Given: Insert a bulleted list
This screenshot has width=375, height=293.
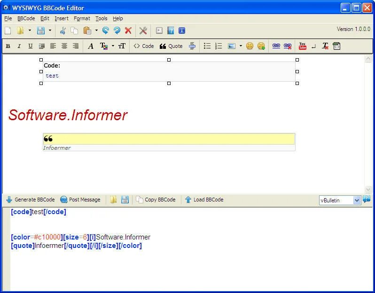Looking at the screenshot, I should tap(207, 46).
